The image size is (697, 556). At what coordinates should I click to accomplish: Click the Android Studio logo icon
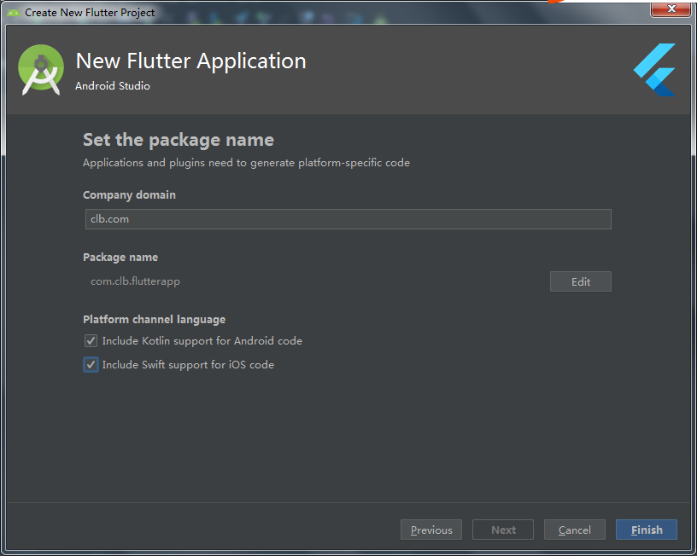(x=41, y=70)
